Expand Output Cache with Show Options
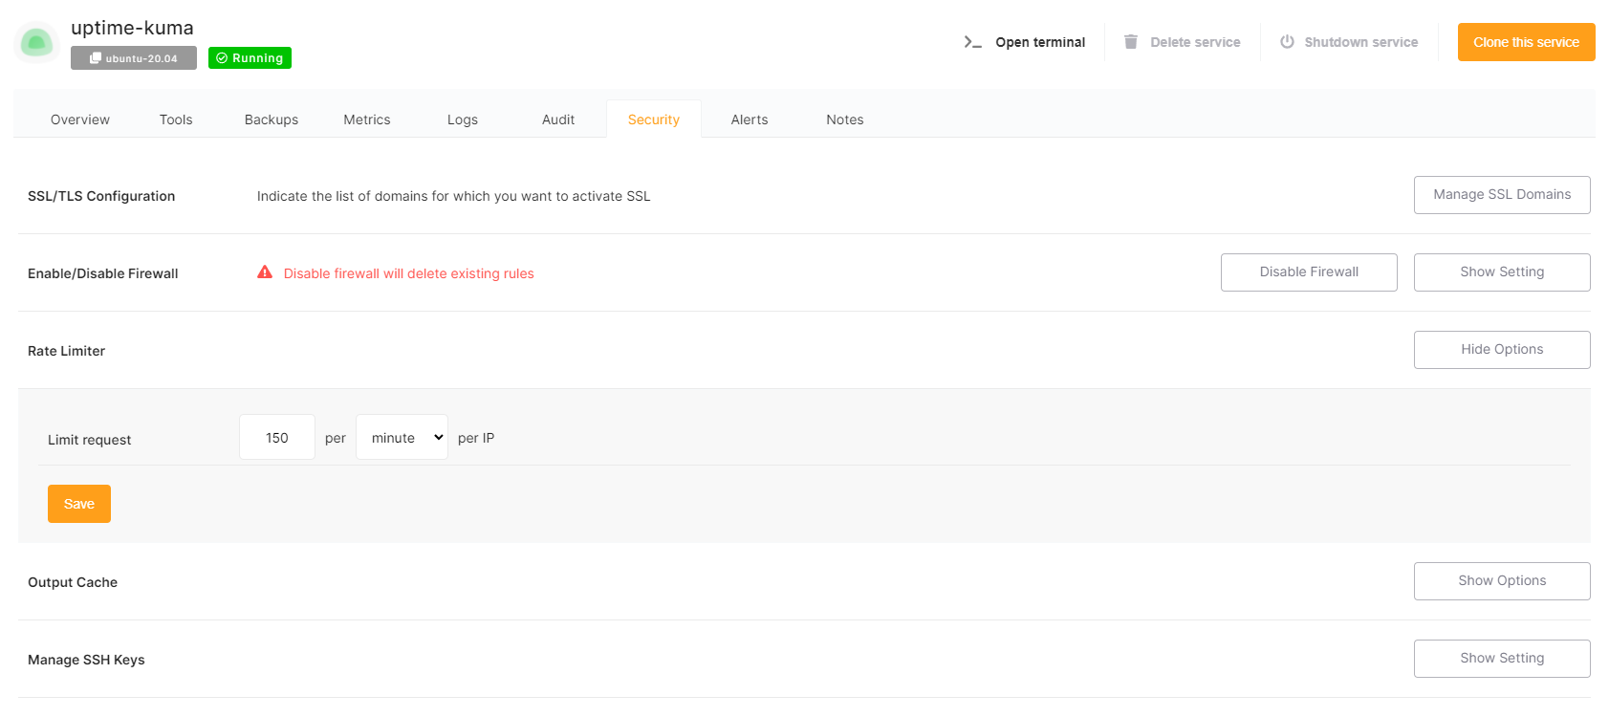1609x717 pixels. pyautogui.click(x=1501, y=581)
